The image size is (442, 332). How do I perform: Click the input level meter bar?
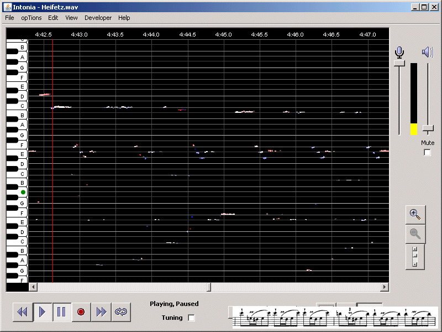point(413,99)
